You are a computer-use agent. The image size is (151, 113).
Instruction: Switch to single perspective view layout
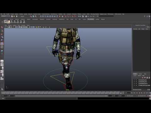(x=2, y=62)
